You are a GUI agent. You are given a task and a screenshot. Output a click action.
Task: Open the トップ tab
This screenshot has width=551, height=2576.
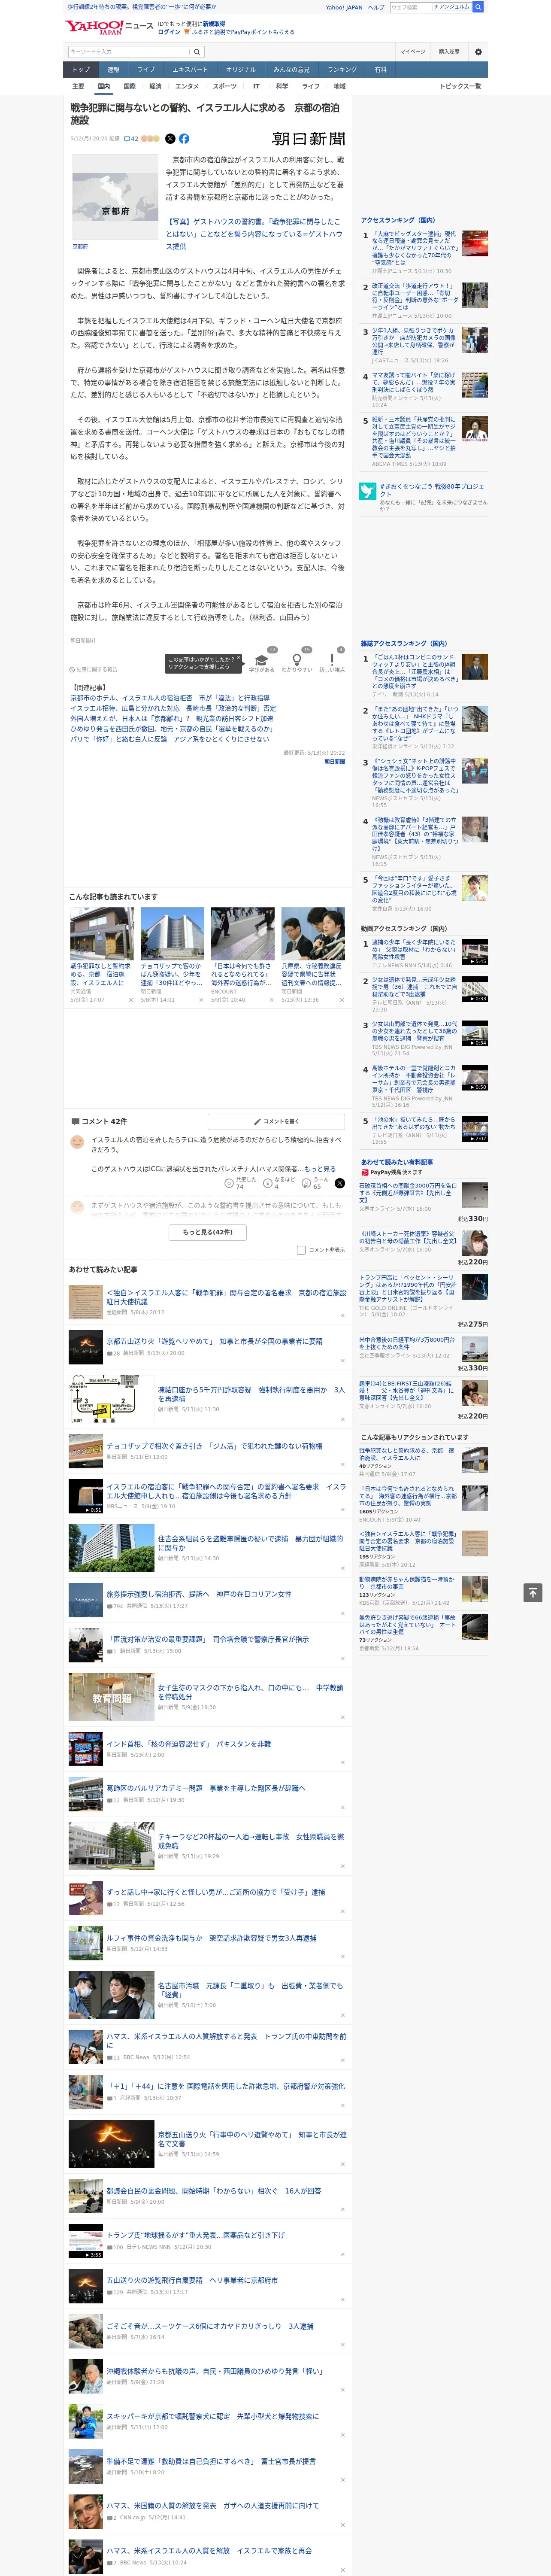click(x=81, y=70)
